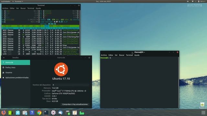Sort htop by the CPU% column header
Screen dimensions: 207x116
[x=46, y=26]
